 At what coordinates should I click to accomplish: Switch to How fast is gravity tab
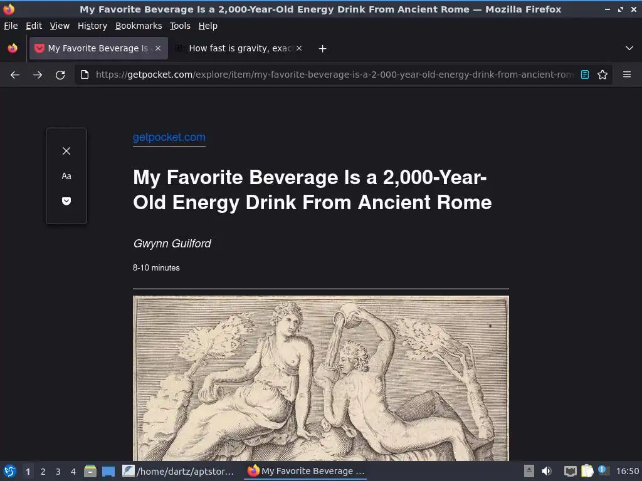[238, 48]
